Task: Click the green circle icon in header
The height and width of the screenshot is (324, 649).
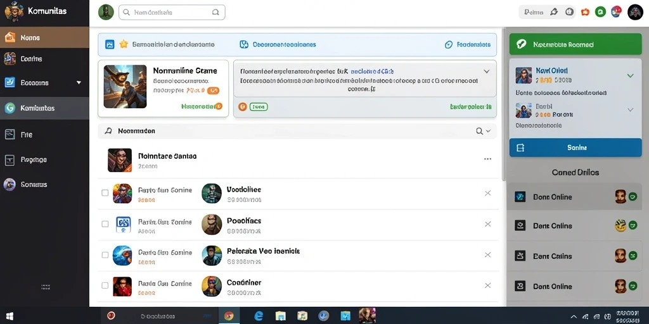Action: tap(601, 12)
